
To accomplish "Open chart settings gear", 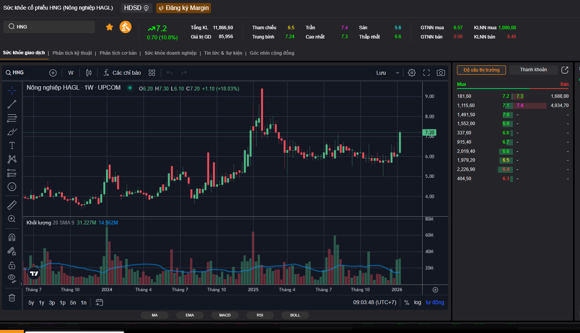I will [412, 73].
